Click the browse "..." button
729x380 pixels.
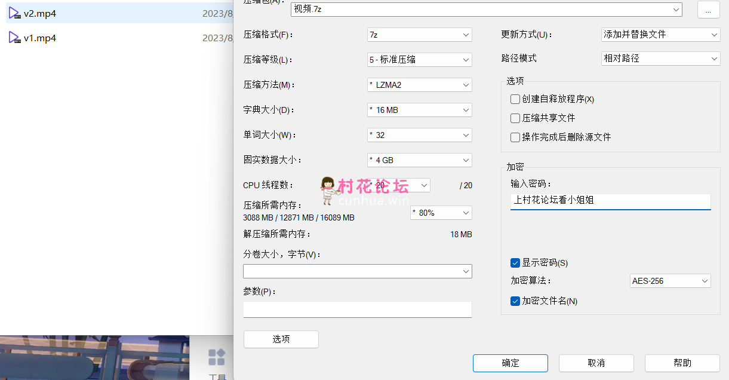pyautogui.click(x=709, y=9)
